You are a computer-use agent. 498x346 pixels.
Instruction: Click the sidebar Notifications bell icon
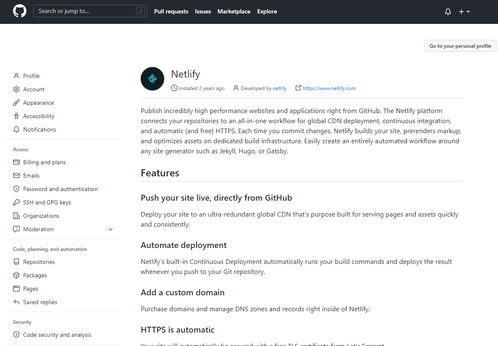[16, 129]
